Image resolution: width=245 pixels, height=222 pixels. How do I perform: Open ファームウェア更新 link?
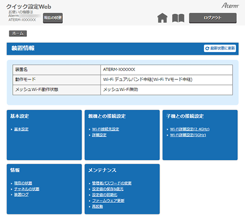click(x=108, y=200)
